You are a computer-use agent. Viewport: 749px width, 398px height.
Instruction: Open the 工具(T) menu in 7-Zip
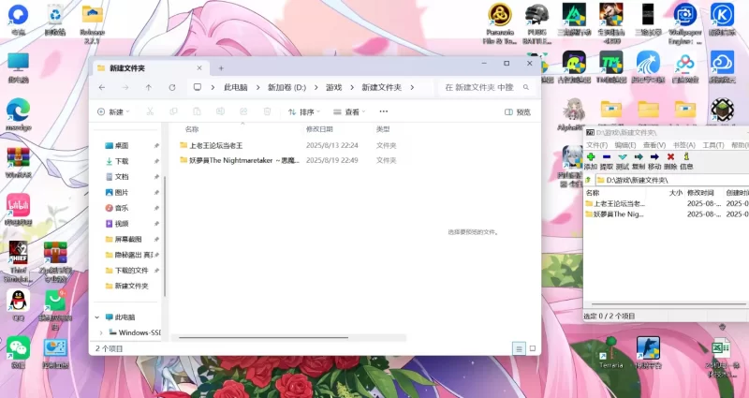[713, 145]
